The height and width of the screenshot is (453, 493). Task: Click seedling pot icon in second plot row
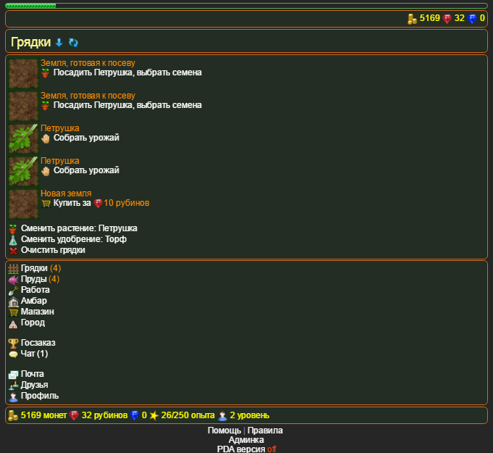(x=46, y=106)
